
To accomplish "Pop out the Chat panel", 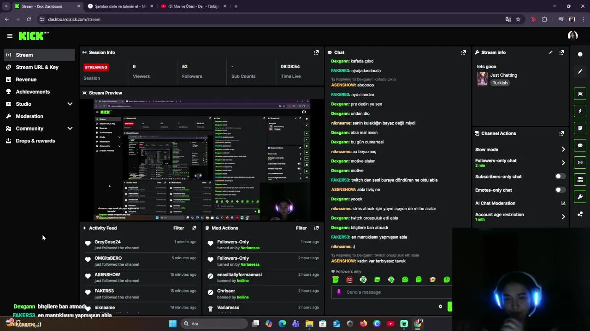I will coord(463,52).
